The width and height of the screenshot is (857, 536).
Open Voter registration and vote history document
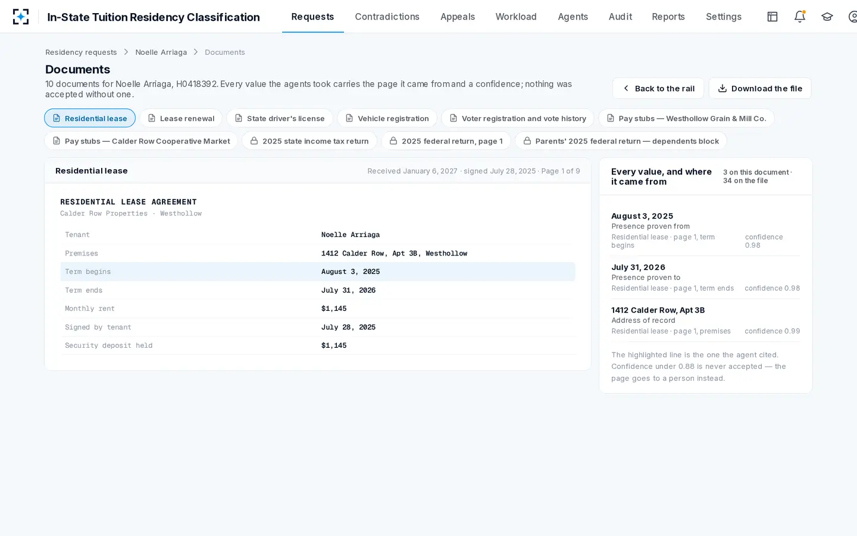(x=518, y=118)
